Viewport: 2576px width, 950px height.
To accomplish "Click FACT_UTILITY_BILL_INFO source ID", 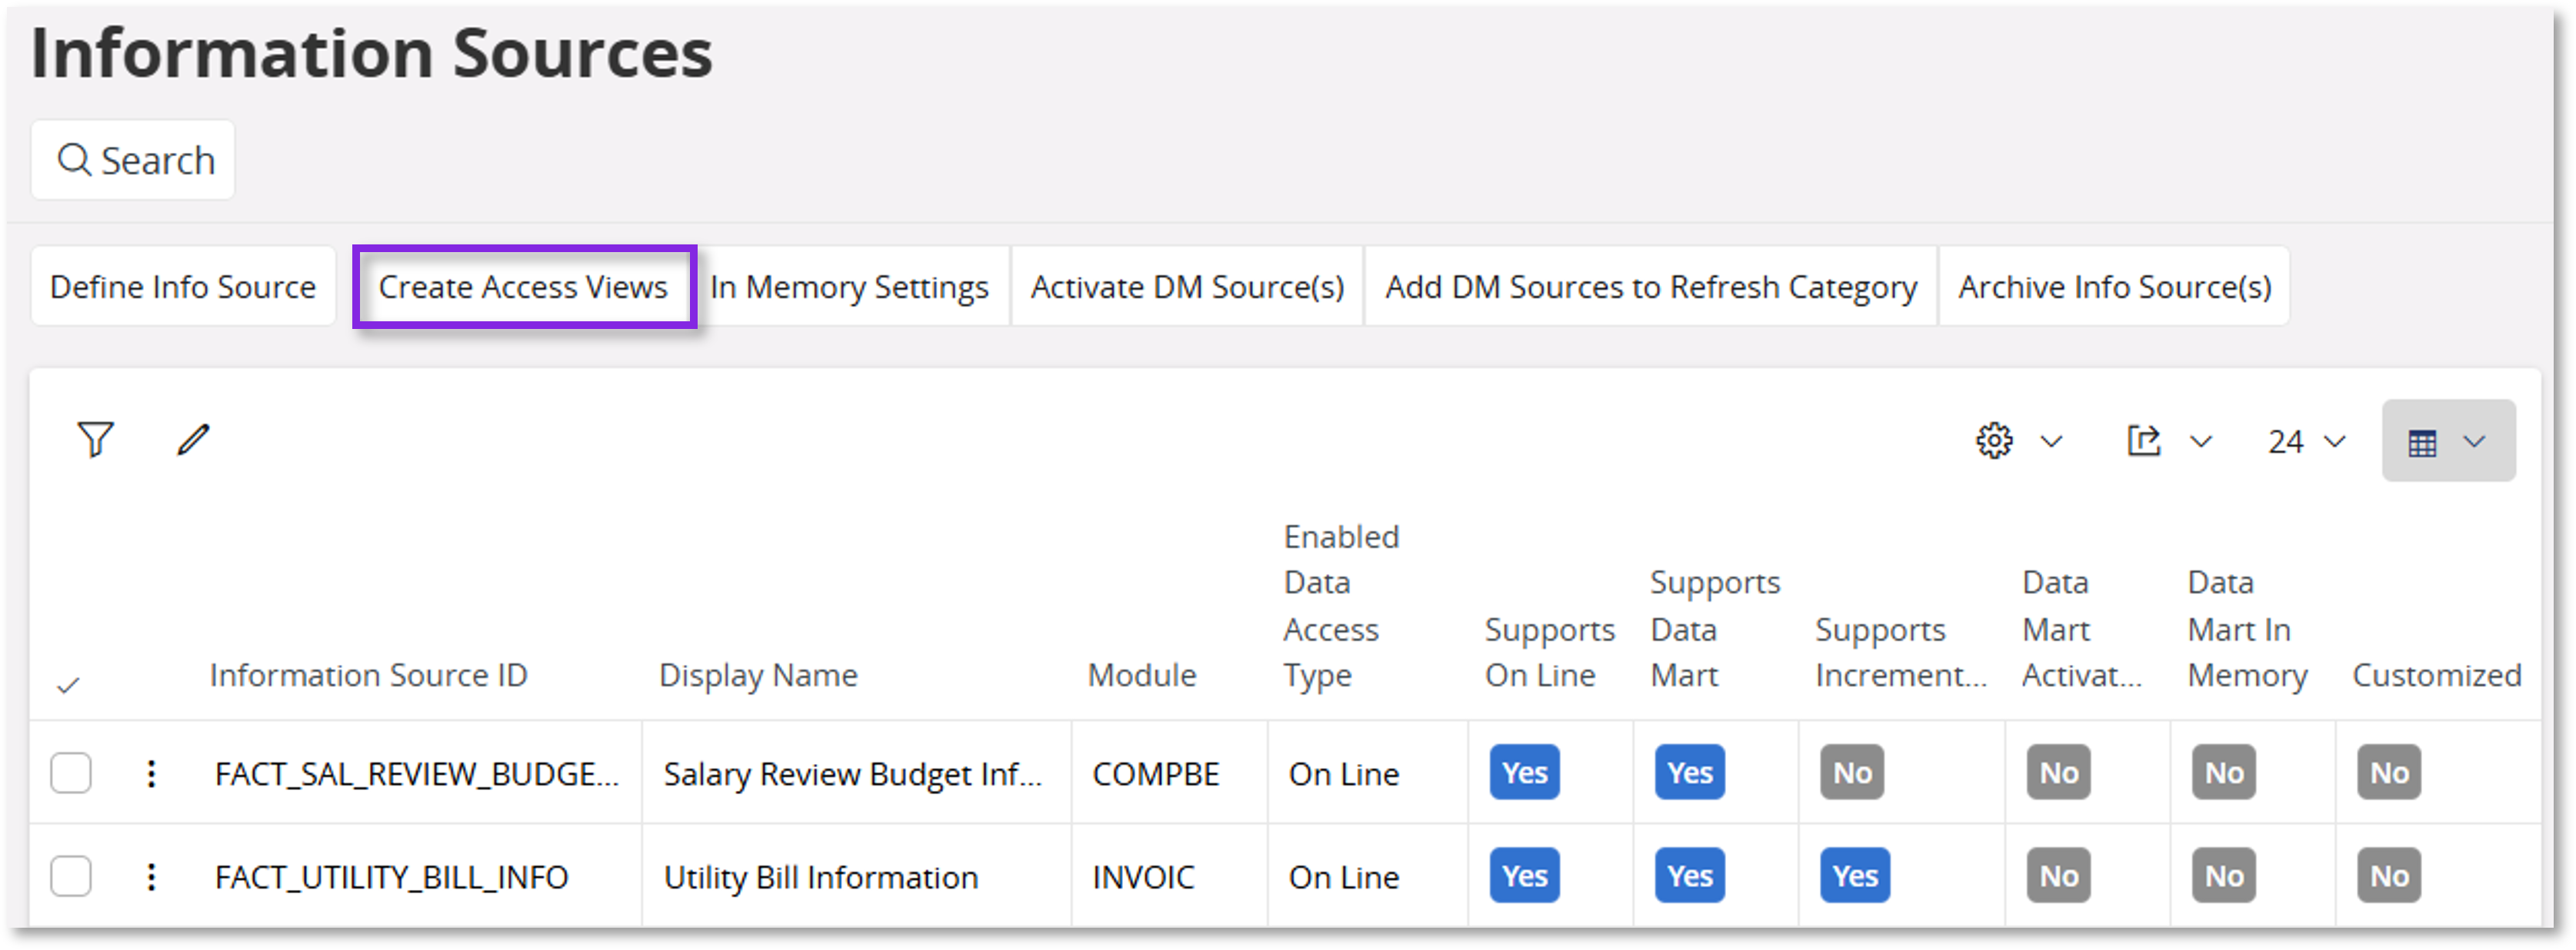I will [391, 878].
